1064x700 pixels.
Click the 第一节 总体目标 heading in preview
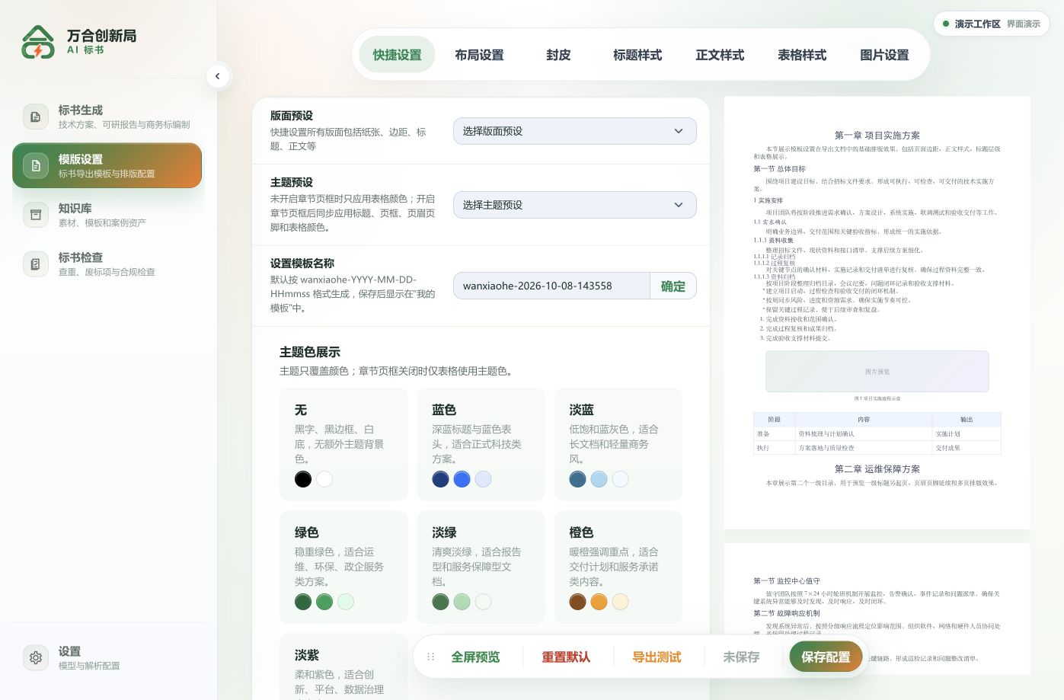[x=779, y=169]
